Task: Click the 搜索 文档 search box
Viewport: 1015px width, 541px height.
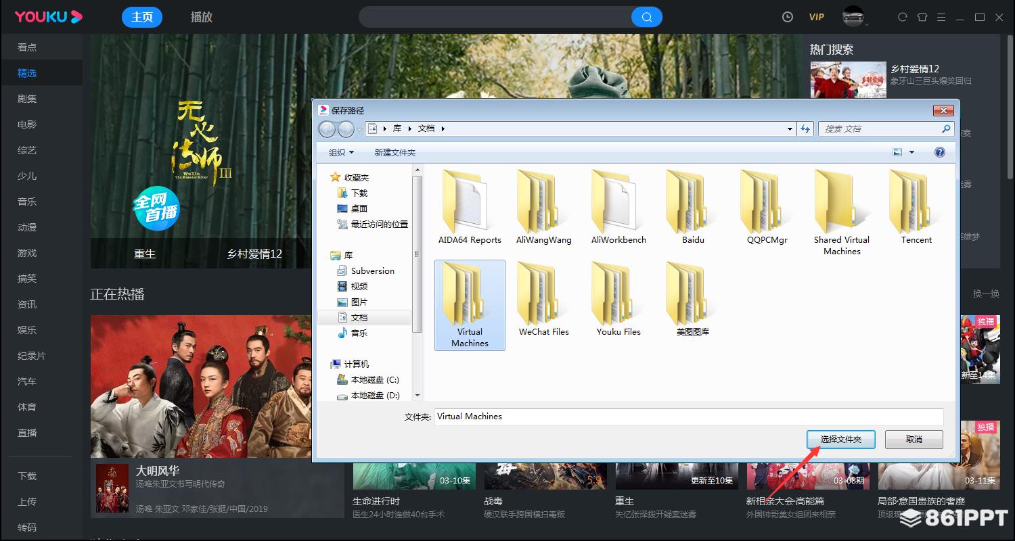Action: [x=886, y=128]
